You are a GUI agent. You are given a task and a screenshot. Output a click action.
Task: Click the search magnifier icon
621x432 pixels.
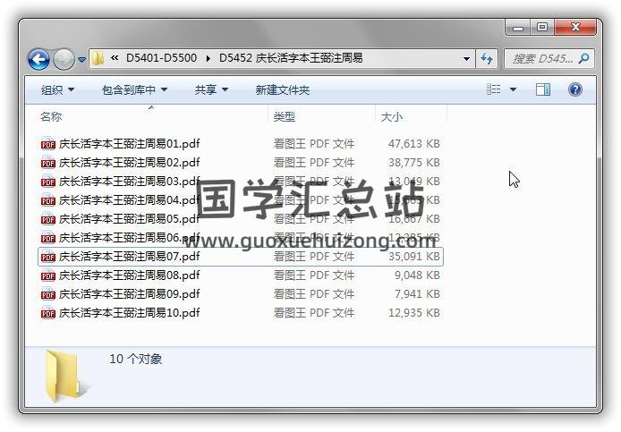point(583,59)
